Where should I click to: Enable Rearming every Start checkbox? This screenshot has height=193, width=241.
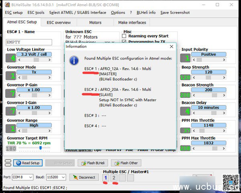124,36
